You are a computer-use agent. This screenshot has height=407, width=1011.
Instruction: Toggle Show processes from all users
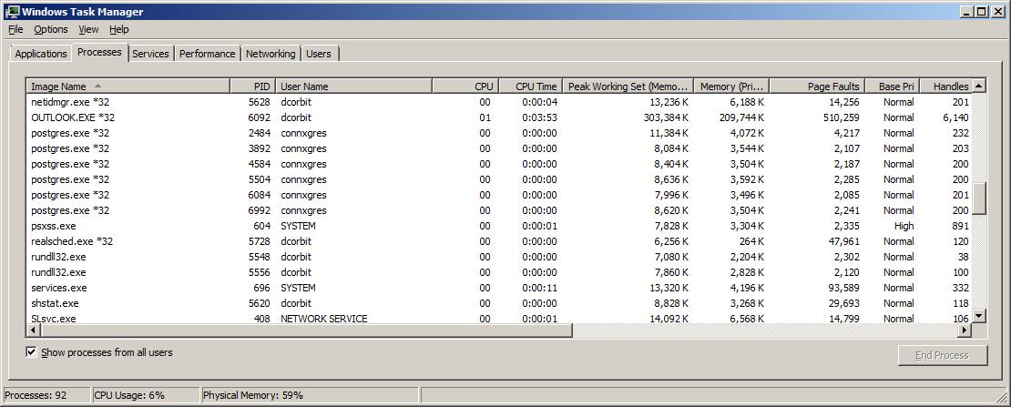coord(32,352)
